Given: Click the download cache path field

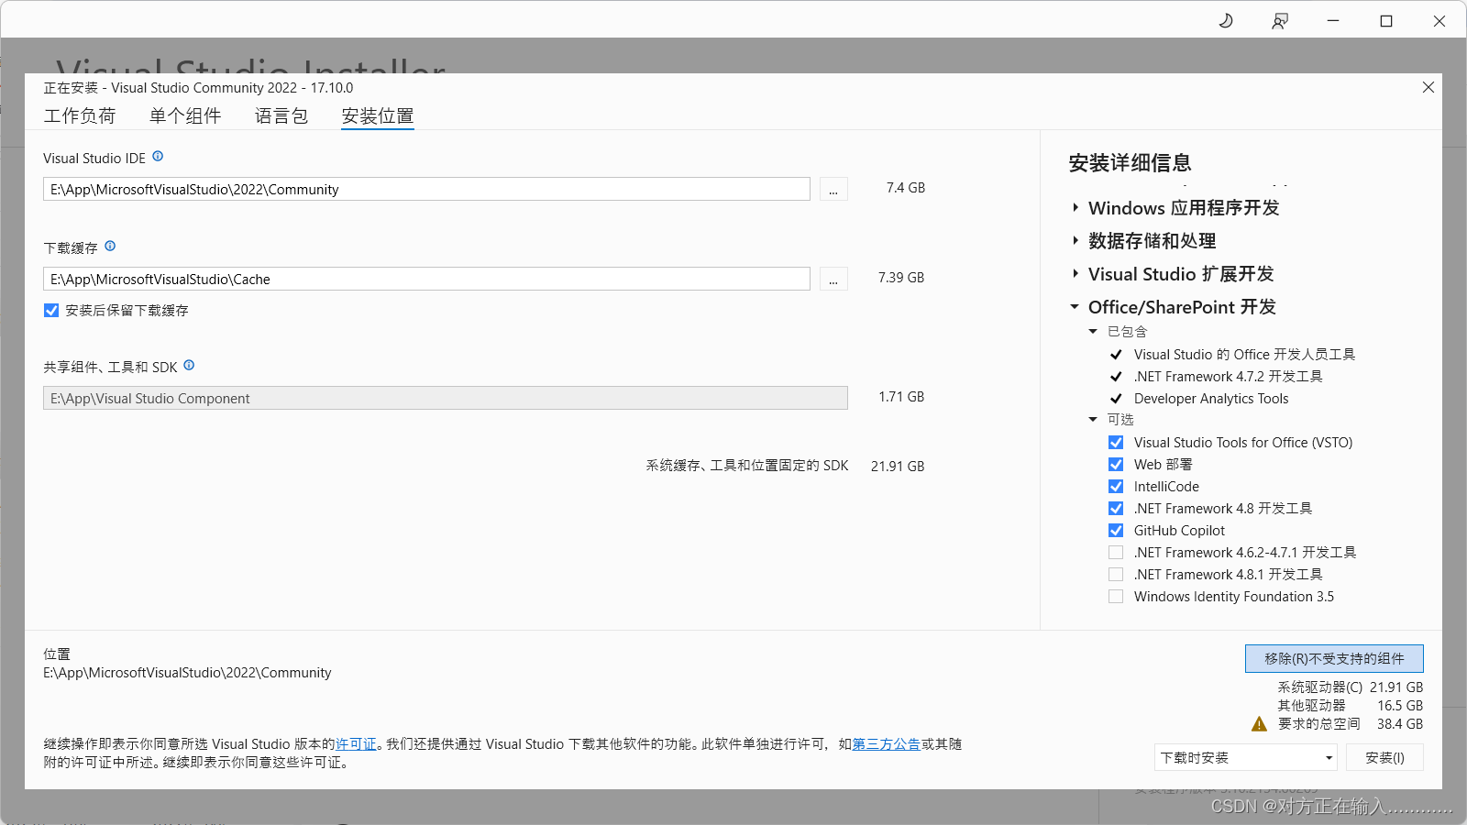Looking at the screenshot, I should pyautogui.click(x=426, y=279).
